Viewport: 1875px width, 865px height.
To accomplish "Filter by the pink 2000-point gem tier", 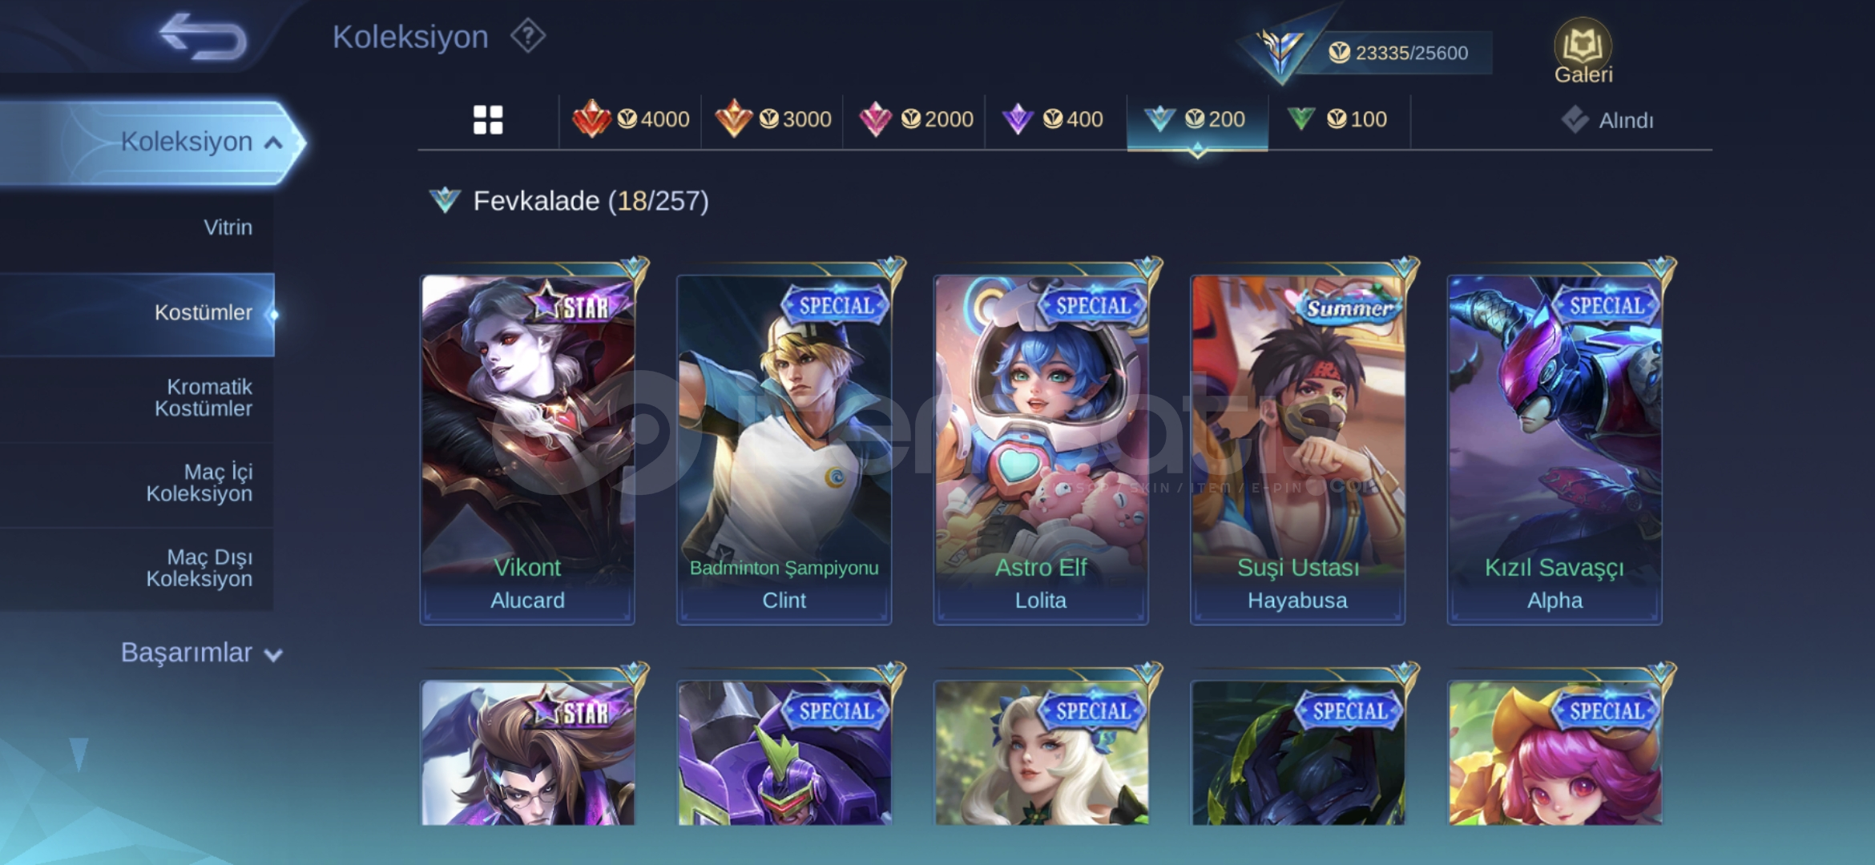I will coord(915,119).
